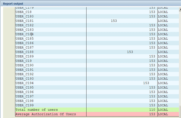The height and width of the screenshot is (118, 181).
Task: Select the USER_C184 entry
Action: coord(24,34)
